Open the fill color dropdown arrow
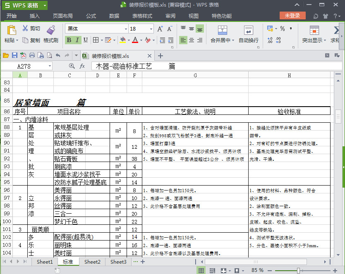 (129, 40)
